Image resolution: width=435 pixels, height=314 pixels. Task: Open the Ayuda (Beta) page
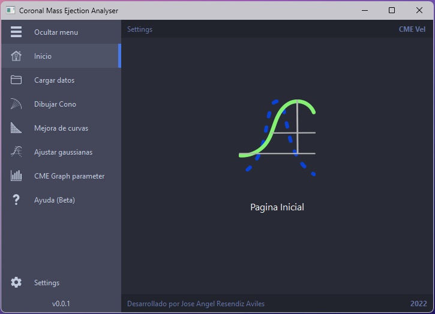[x=61, y=200]
